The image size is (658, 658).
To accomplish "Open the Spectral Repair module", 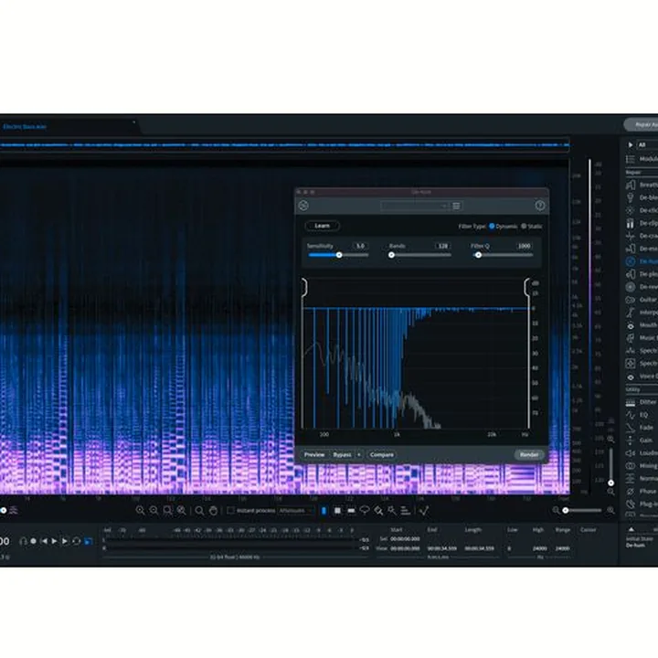I will click(x=642, y=364).
